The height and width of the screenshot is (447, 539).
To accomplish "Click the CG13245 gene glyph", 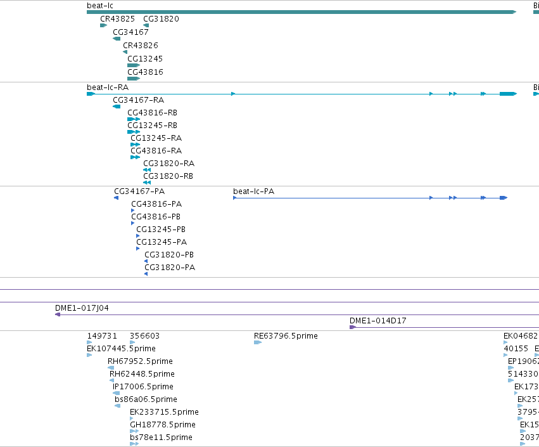I will (134, 65).
